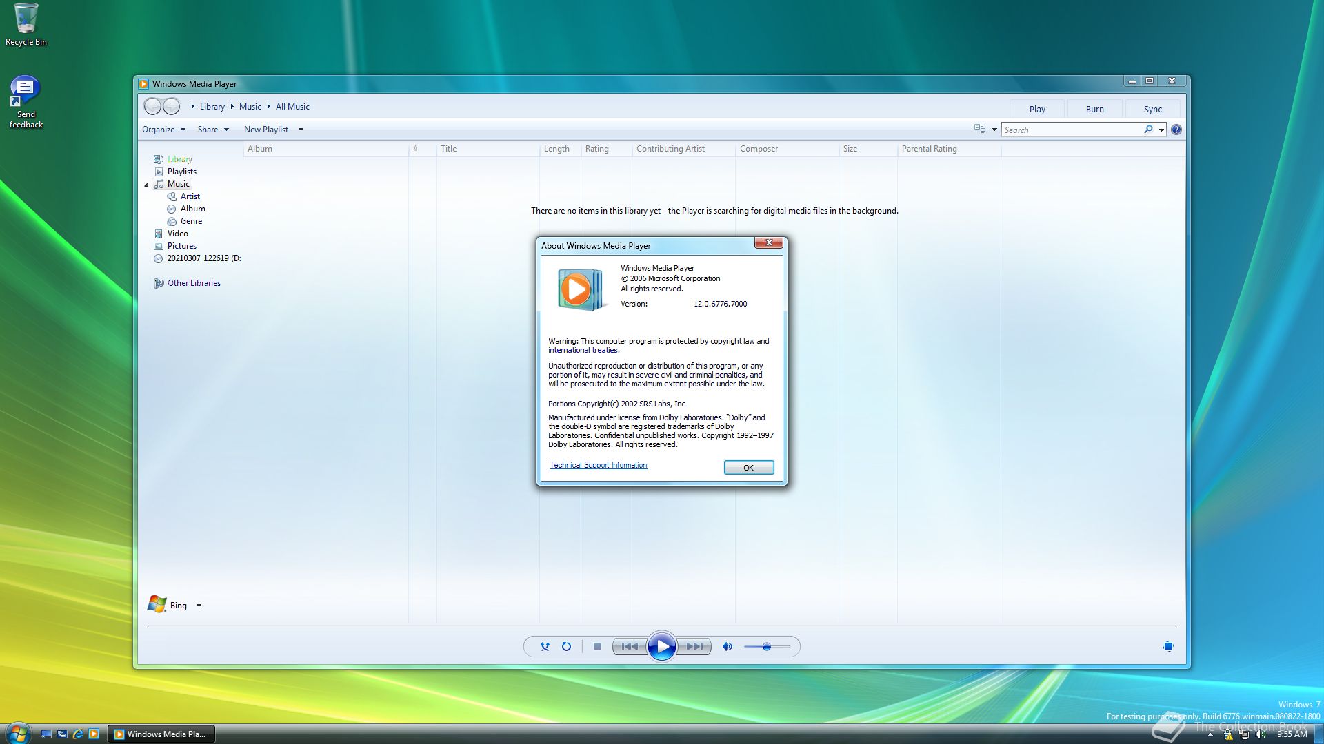Skip to the previous track

point(630,647)
